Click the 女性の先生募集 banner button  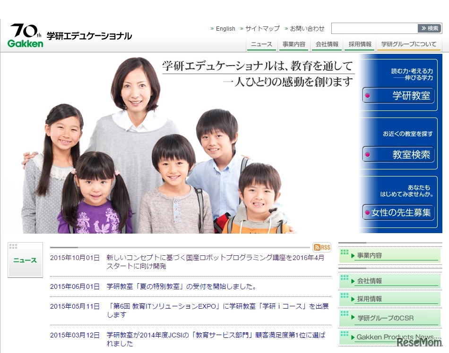pos(398,212)
